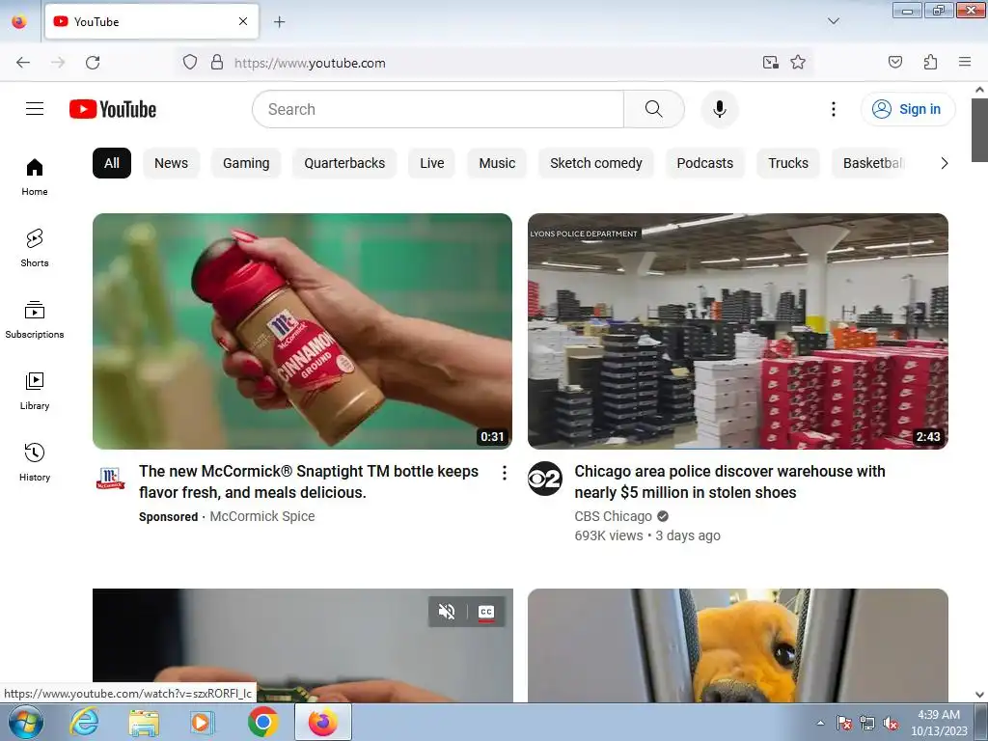Select the News category chip
Screen dimensions: 988x741
click(171, 163)
